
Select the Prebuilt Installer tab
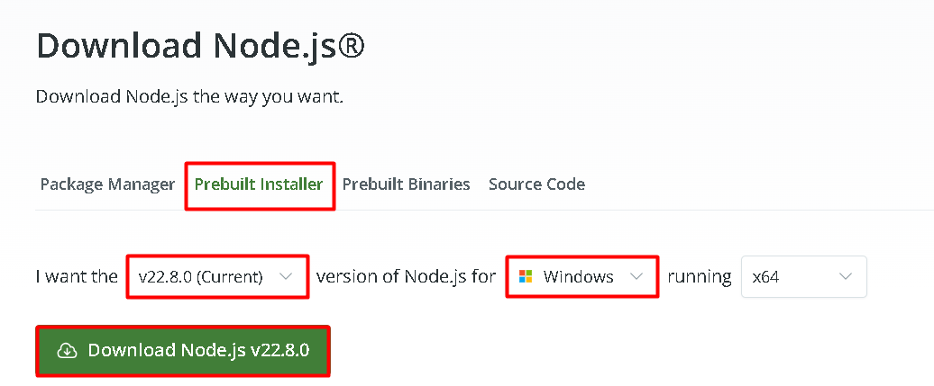click(x=259, y=184)
